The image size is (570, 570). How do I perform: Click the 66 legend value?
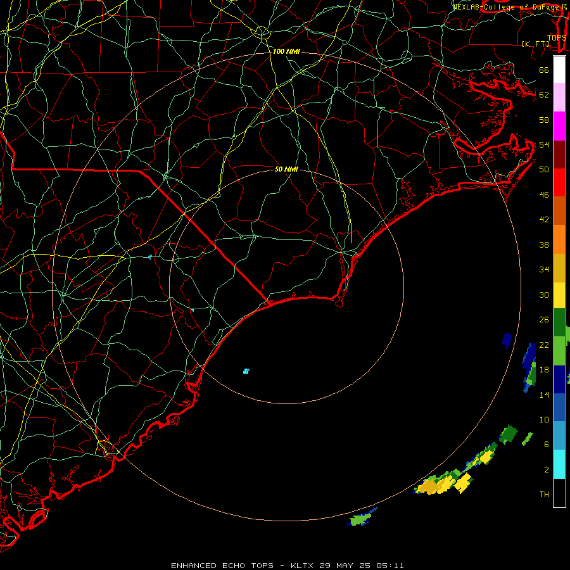click(544, 70)
